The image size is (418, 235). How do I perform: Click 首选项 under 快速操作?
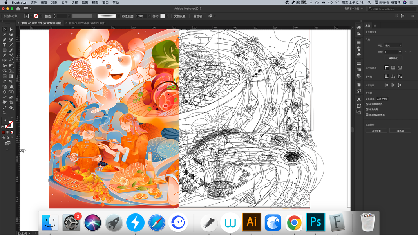click(x=400, y=130)
